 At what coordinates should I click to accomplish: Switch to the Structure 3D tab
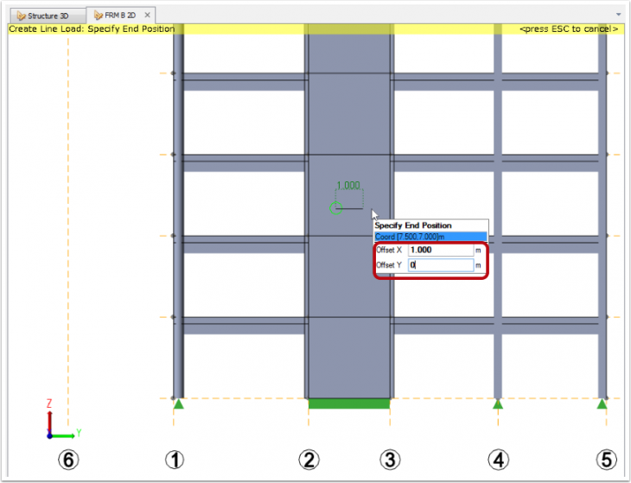pos(48,16)
